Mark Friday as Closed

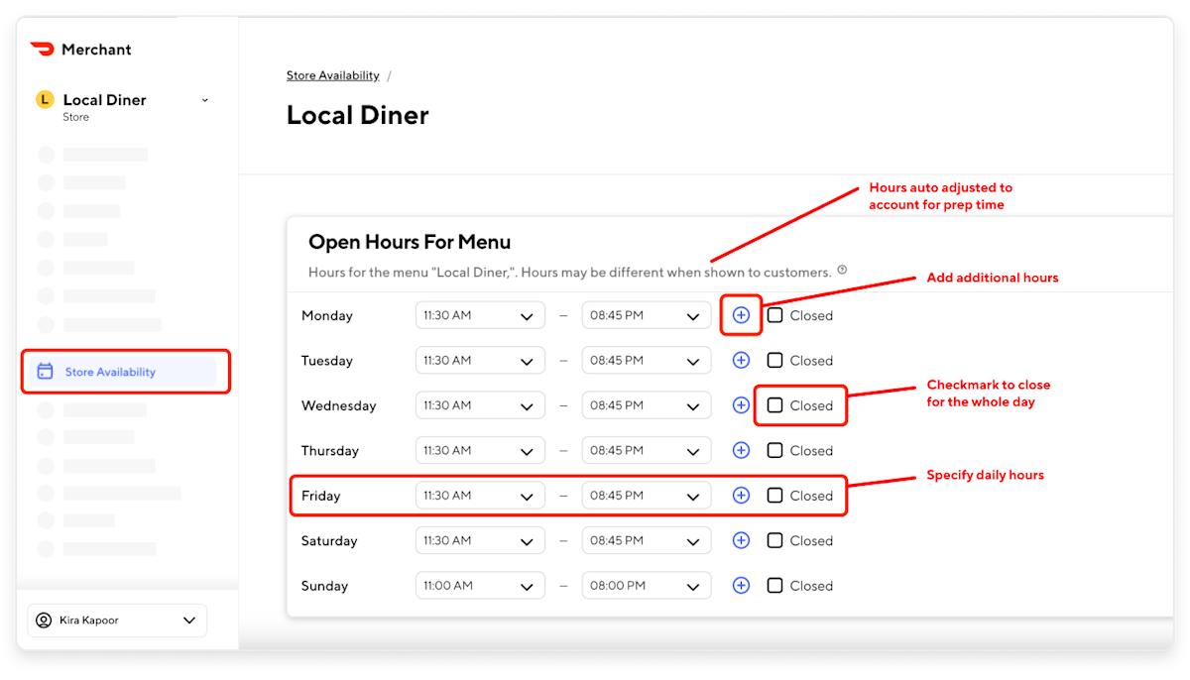click(775, 496)
